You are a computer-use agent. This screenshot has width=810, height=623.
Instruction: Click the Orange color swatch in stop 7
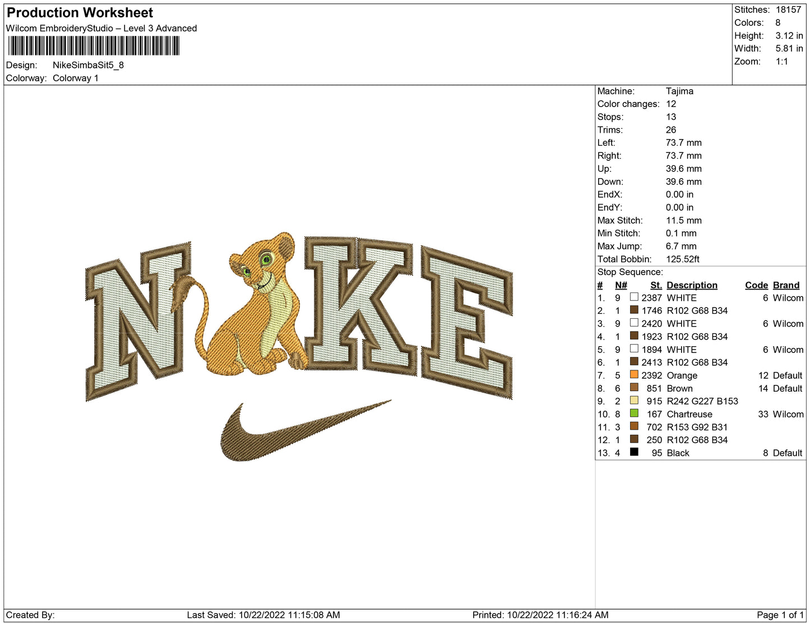click(x=634, y=374)
